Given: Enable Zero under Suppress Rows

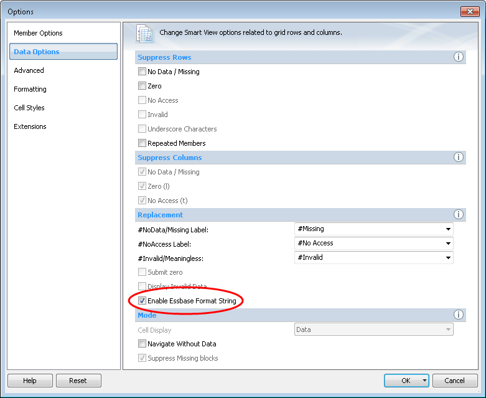Looking at the screenshot, I should (142, 85).
